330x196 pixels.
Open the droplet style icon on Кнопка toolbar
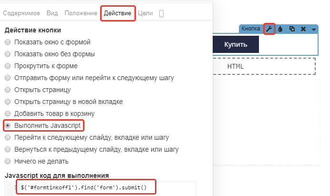280,29
